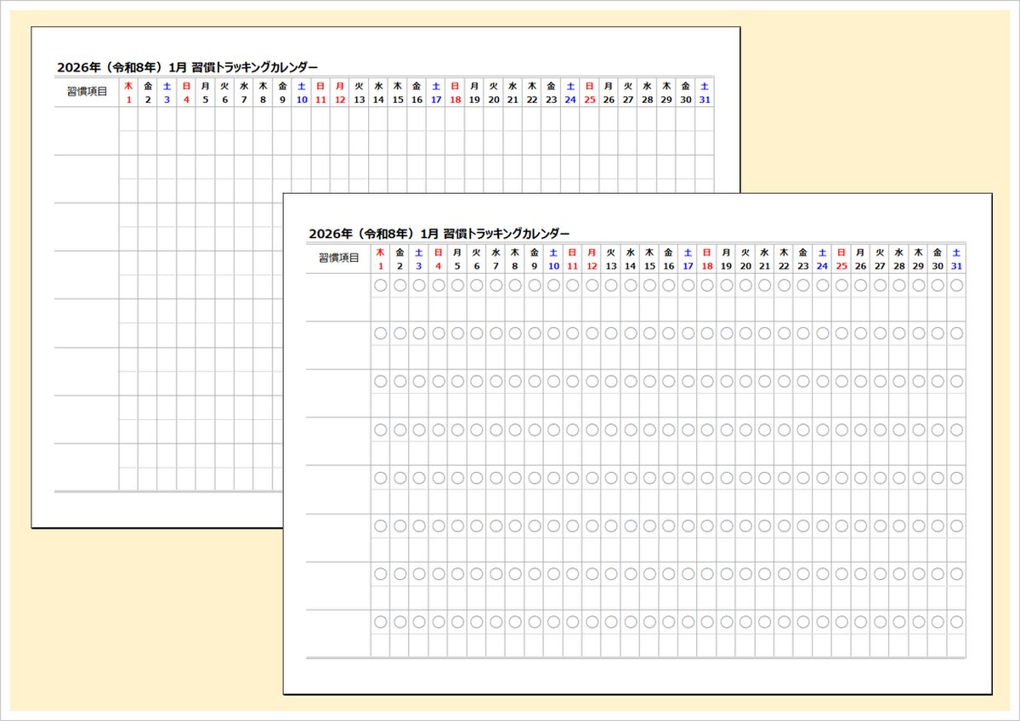Mark the circle under January 1 first habit row
This screenshot has height=721, width=1020.
379,286
